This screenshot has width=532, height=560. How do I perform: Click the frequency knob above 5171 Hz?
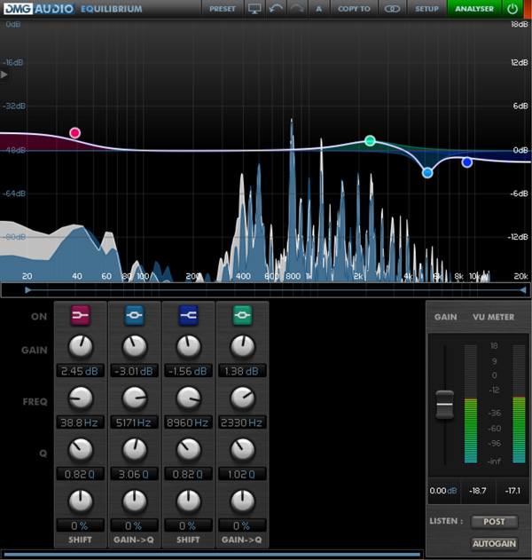[135, 398]
